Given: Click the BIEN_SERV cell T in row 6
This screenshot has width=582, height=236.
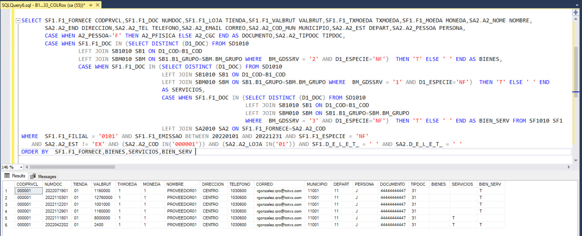Looking at the screenshot, I should 491,224.
